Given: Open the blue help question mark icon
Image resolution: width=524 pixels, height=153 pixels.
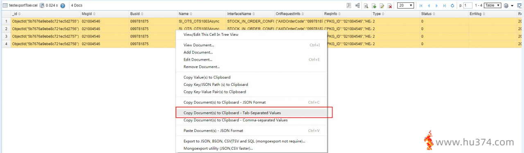Looking at the screenshot, I should click(63, 6).
